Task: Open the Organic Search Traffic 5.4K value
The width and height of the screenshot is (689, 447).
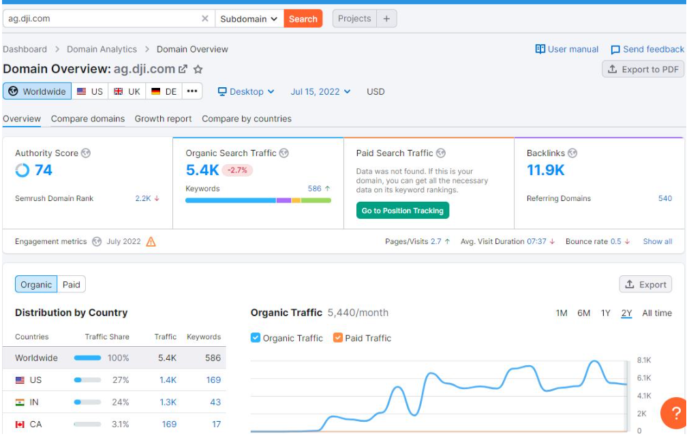Action: pos(202,170)
